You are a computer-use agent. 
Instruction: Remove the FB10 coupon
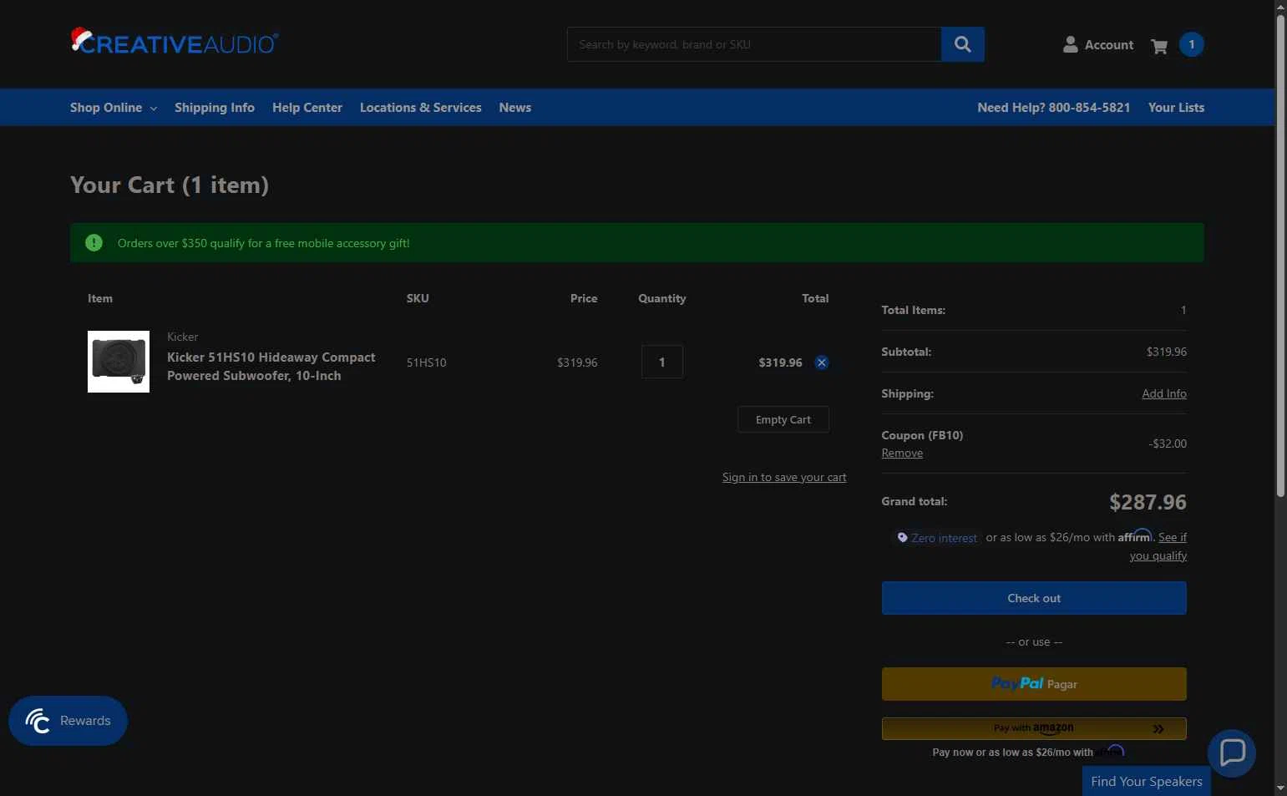[x=902, y=453]
